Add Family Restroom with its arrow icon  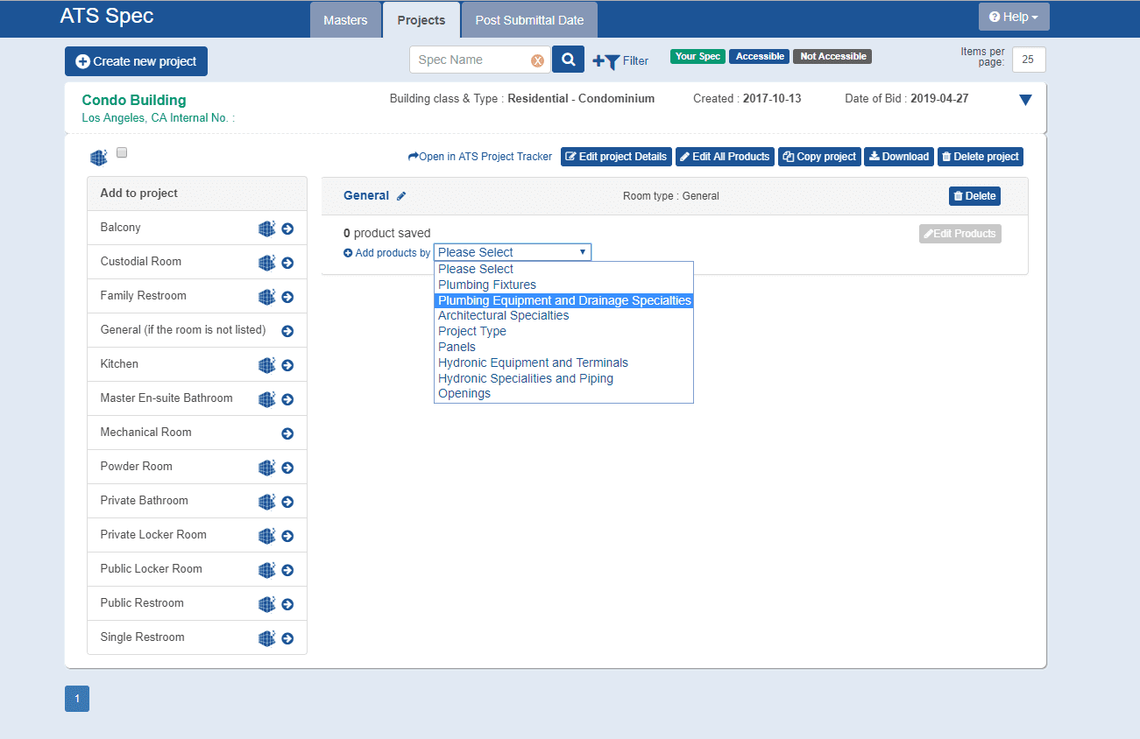click(287, 298)
